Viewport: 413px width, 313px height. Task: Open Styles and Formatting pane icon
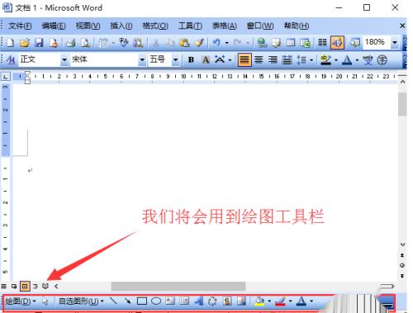(11, 59)
